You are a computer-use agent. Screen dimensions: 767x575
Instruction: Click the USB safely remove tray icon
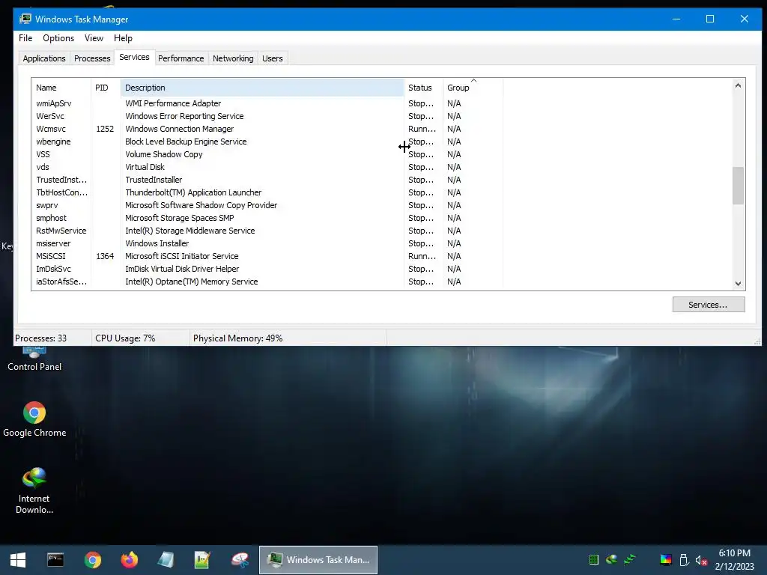tap(684, 560)
